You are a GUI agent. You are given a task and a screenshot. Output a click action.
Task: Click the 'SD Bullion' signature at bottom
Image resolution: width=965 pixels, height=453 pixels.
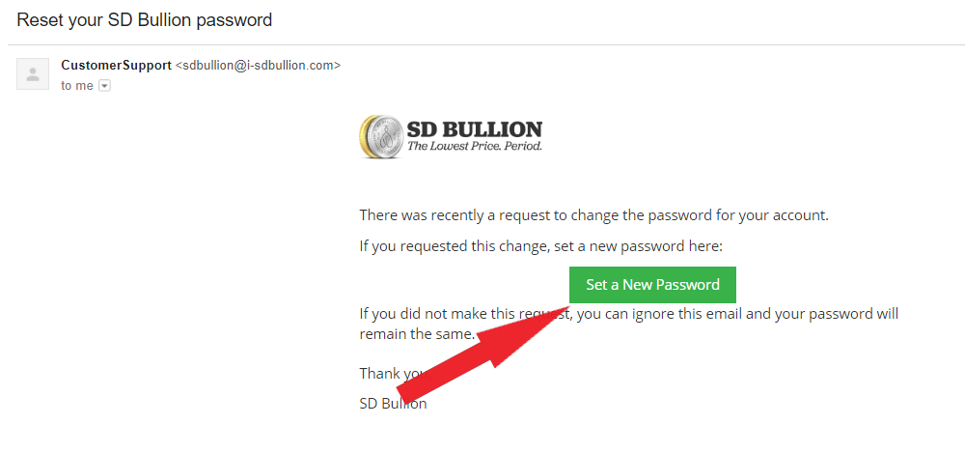(x=394, y=404)
